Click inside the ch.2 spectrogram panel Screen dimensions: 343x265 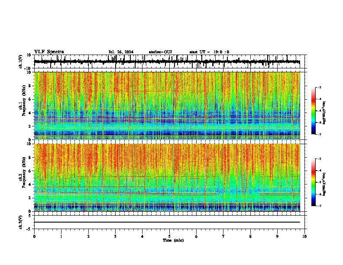(167, 178)
